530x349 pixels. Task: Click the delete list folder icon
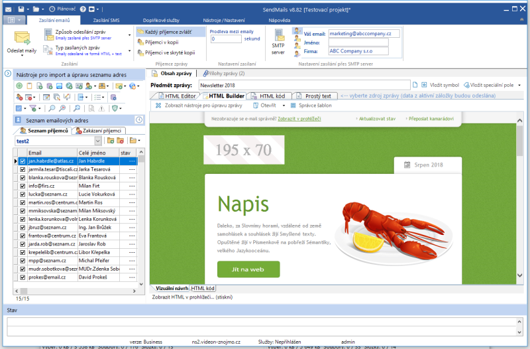point(120,141)
